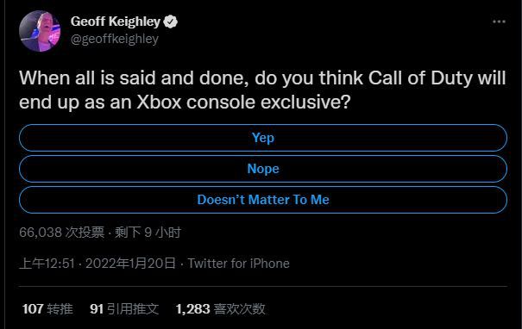Click the tweet question text body
522x329 pixels.
pyautogui.click(x=262, y=90)
